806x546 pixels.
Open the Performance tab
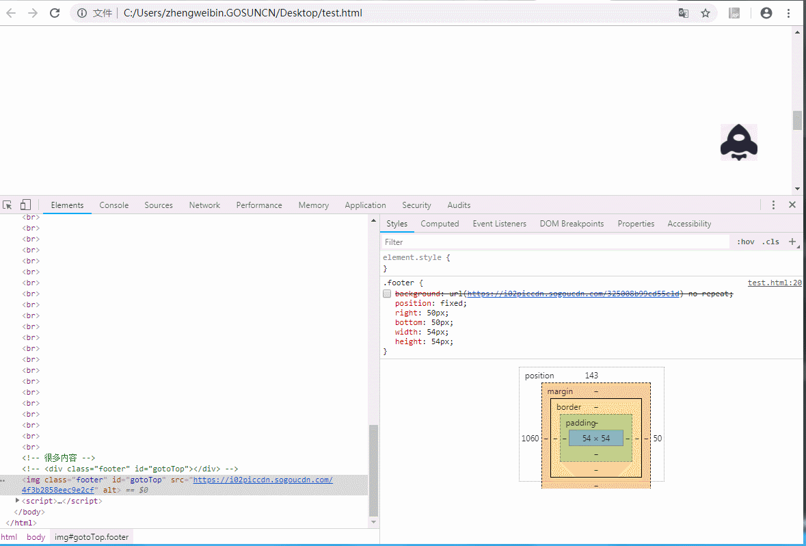[x=259, y=205]
